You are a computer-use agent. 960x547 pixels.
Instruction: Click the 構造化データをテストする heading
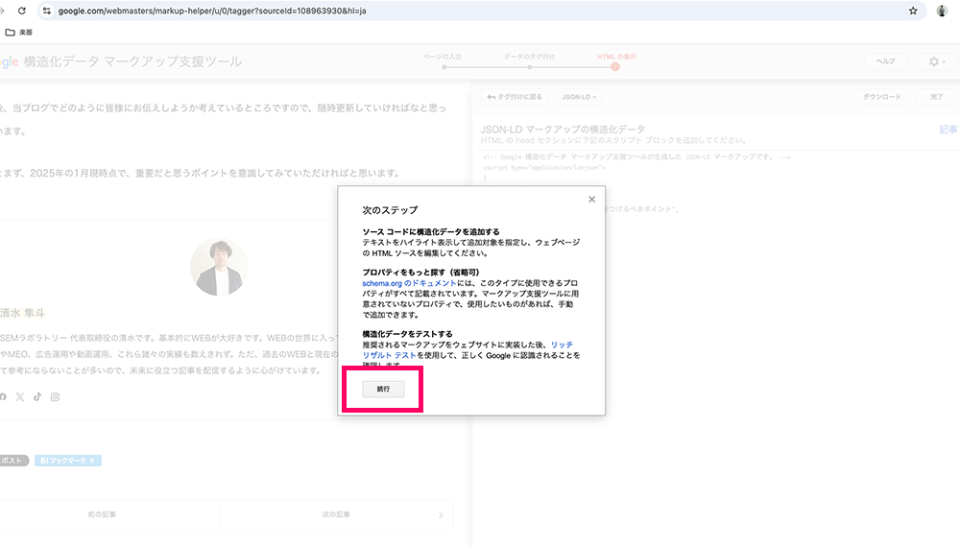click(407, 334)
